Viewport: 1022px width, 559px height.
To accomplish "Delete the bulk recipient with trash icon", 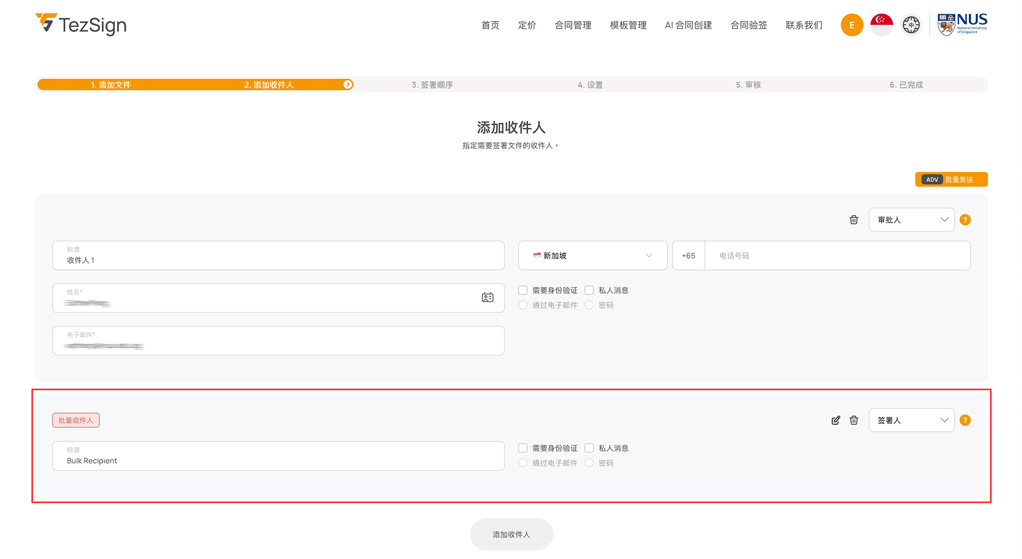I will coord(854,421).
